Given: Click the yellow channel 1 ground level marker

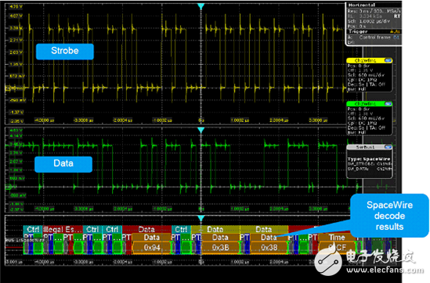Looking at the screenshot, I should click(9, 88).
